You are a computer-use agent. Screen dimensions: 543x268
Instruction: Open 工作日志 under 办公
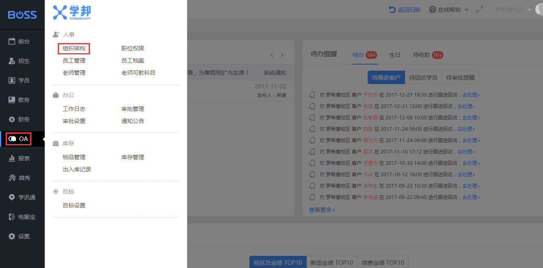tap(74, 109)
